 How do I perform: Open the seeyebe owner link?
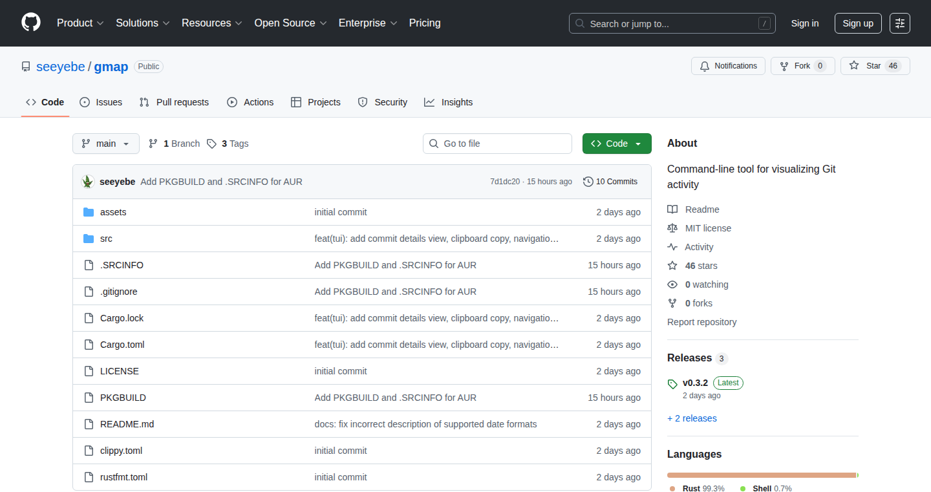point(61,67)
